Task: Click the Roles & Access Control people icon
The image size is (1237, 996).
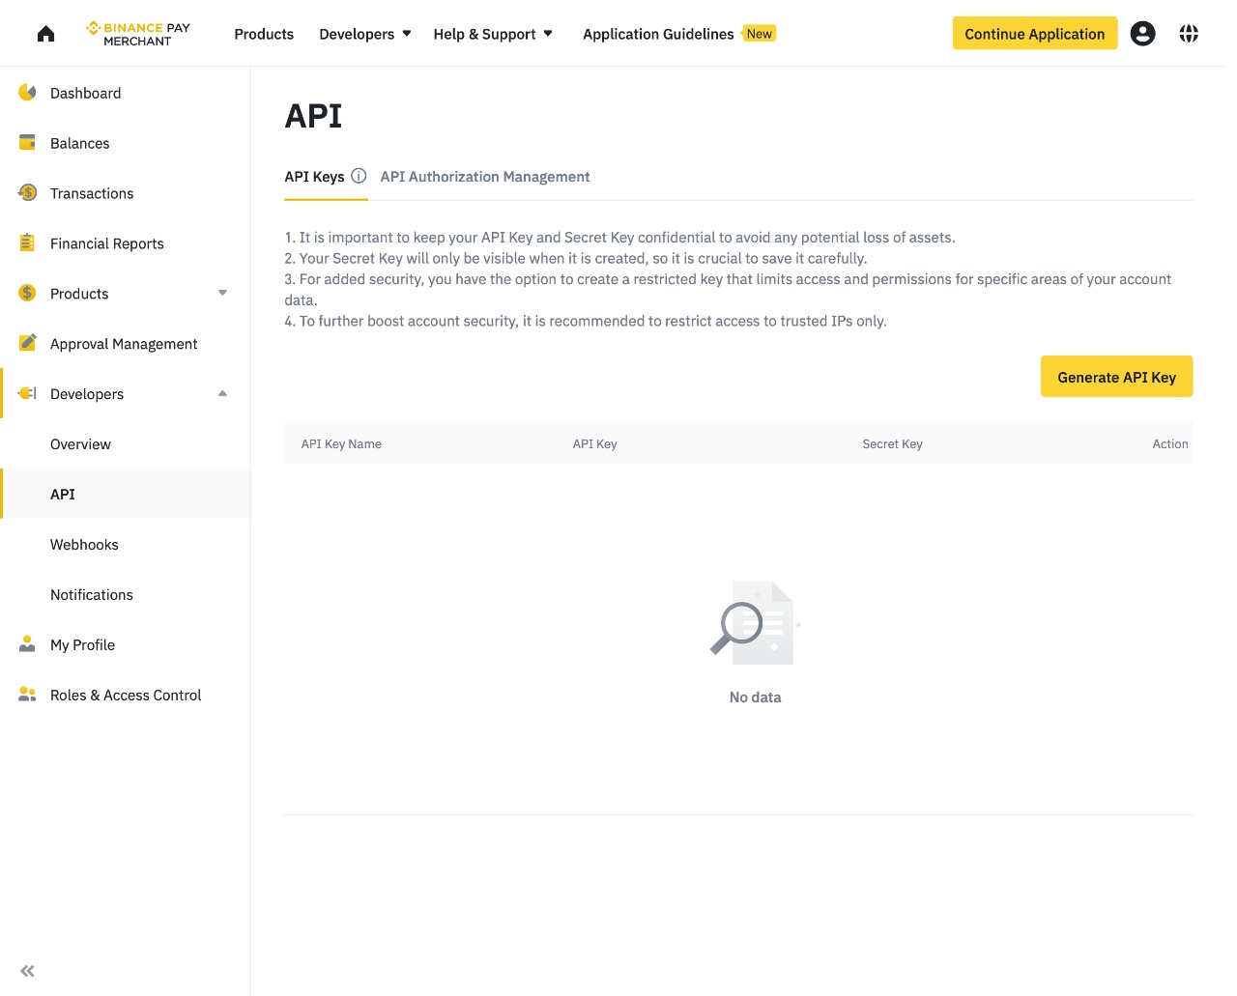Action: (27, 695)
